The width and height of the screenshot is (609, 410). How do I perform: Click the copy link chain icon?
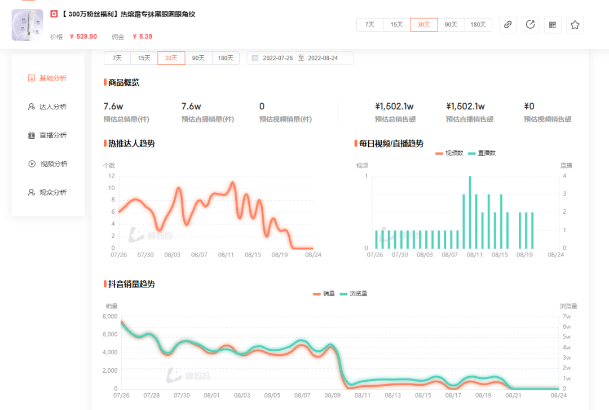tap(508, 25)
